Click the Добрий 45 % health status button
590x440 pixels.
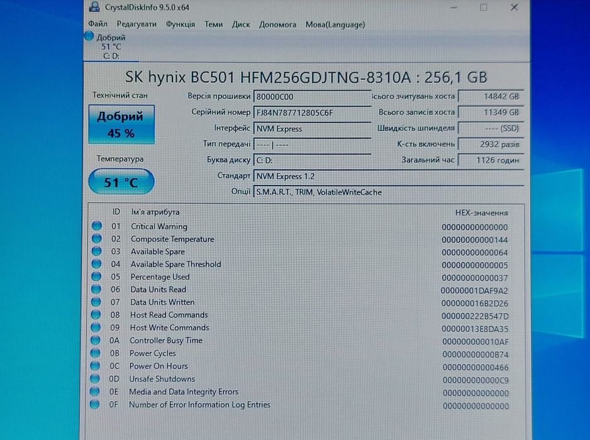(x=121, y=124)
